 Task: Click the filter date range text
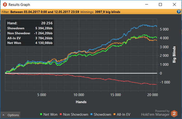45,12
